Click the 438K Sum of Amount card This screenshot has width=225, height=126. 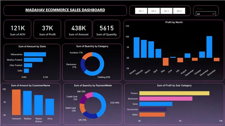[78, 29]
